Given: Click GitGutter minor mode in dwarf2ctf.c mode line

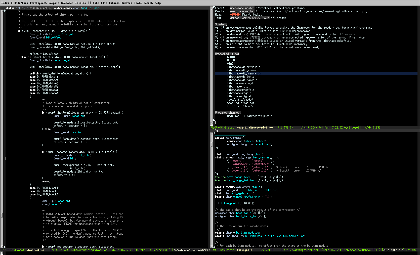Looking at the screenshot, I should point(140,250).
